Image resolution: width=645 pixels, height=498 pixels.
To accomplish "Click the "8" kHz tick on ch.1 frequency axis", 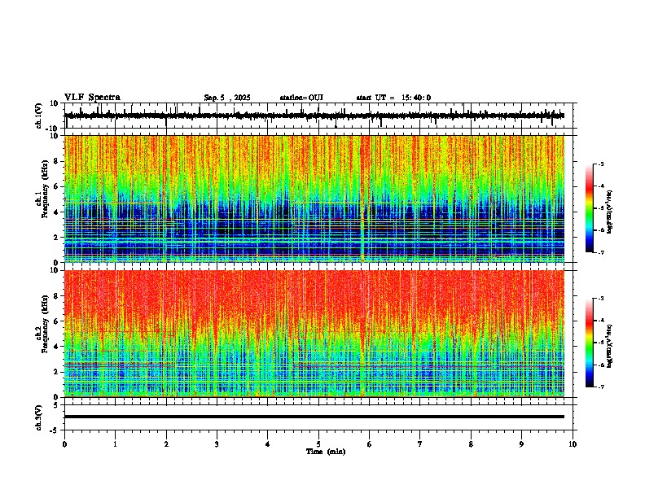I will 57,161.
